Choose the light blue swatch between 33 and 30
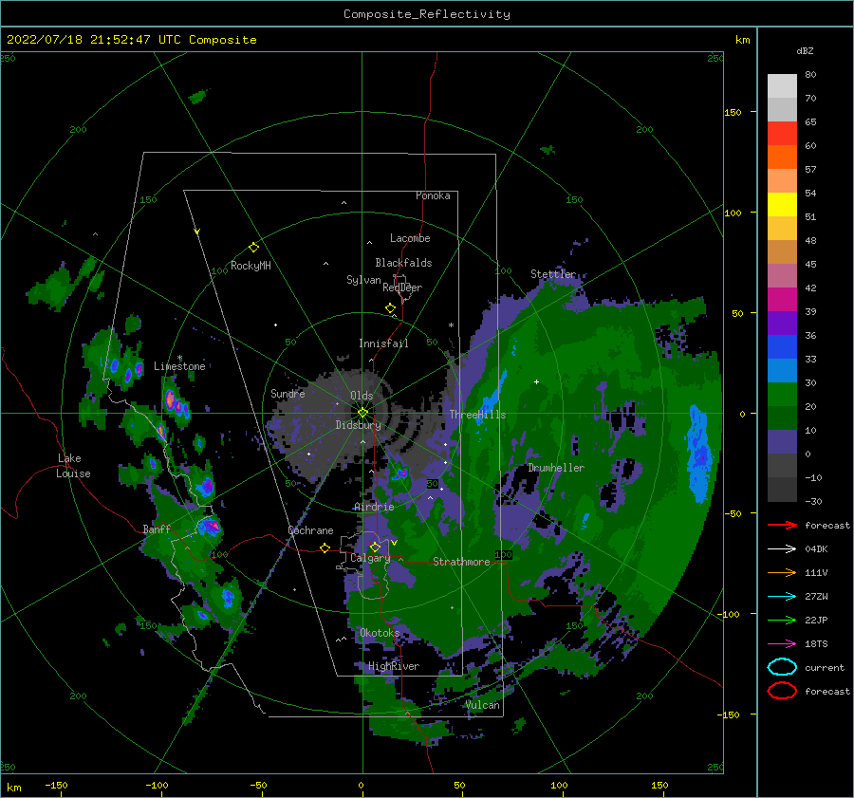Screen dimensions: 854x798 pos(782,371)
